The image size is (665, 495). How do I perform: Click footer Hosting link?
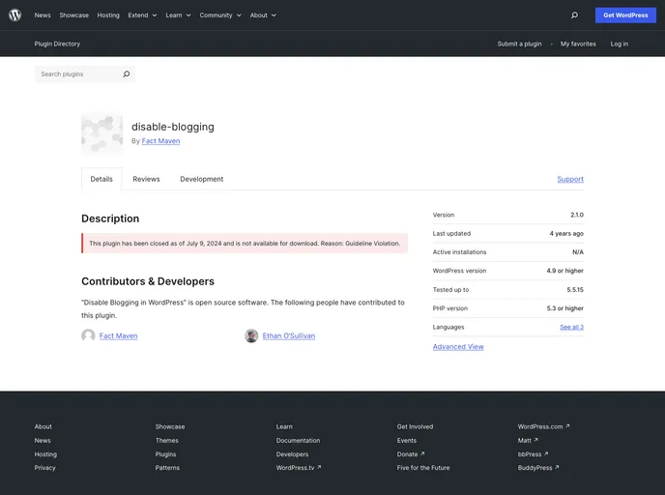(x=45, y=453)
